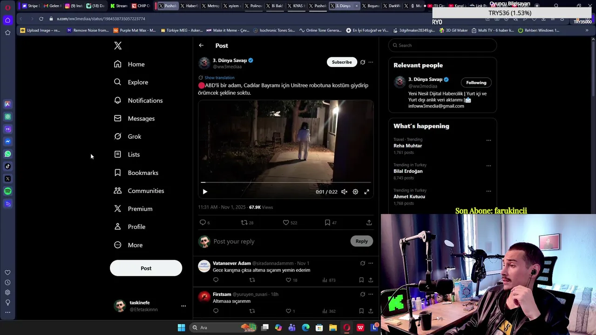The image size is (596, 335).
Task: Reply to Vatansever Adam's comment
Action: 216,280
